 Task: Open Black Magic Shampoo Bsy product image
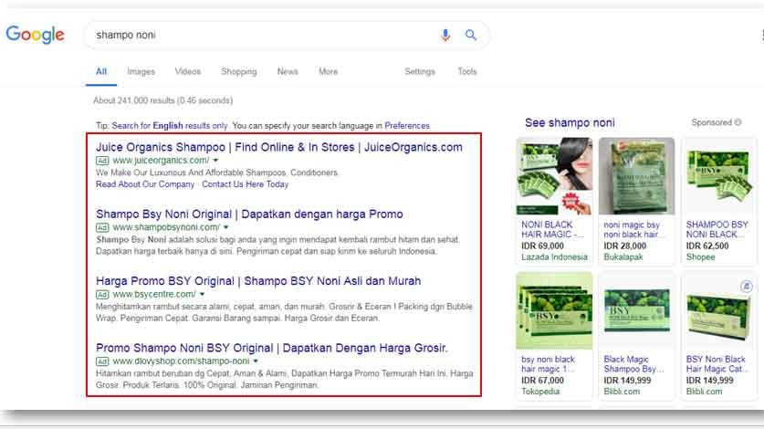[x=637, y=310]
